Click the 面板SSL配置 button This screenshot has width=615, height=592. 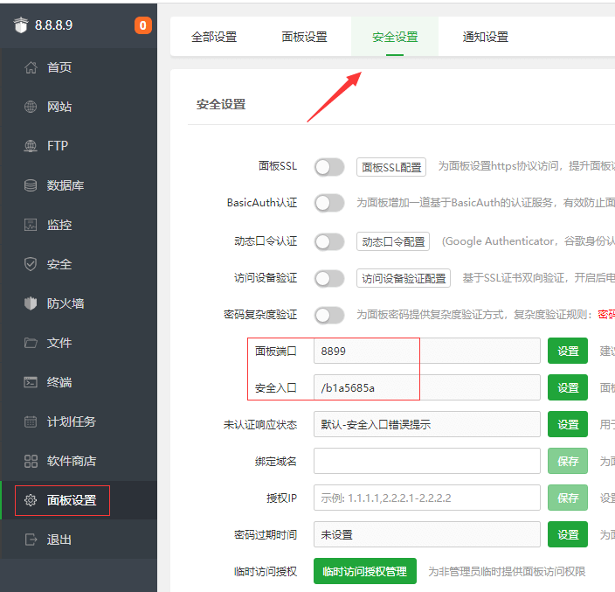(x=390, y=168)
